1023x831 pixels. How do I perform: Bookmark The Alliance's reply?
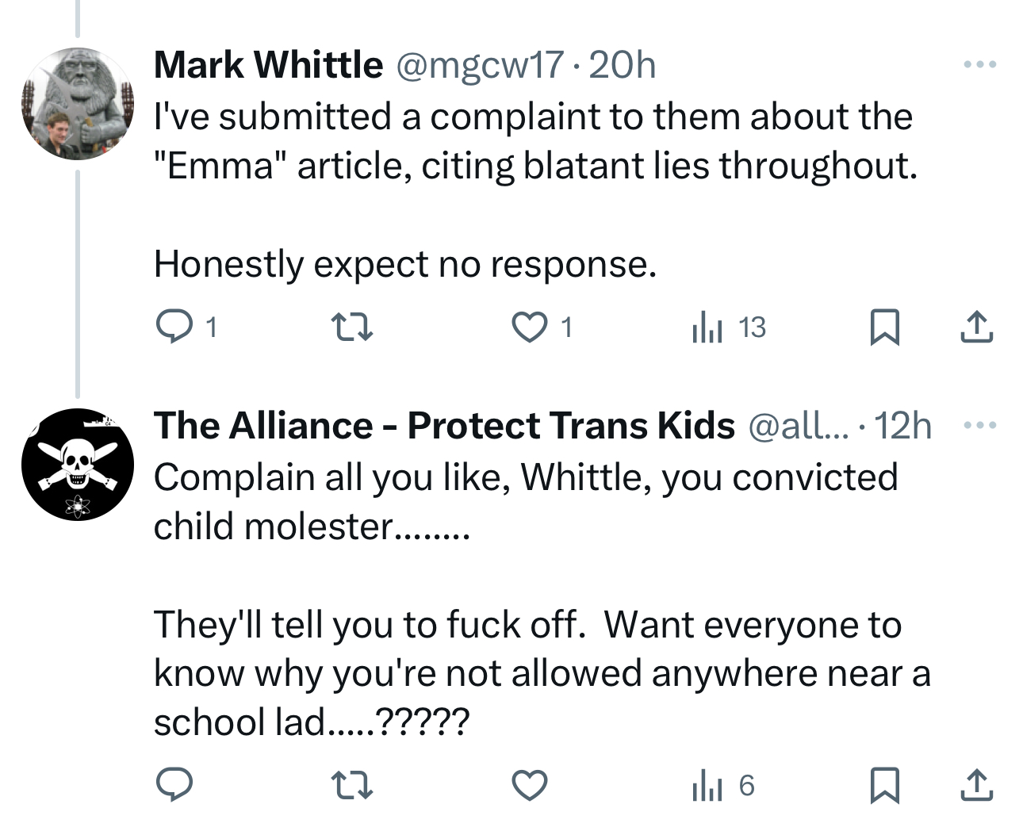click(x=884, y=785)
